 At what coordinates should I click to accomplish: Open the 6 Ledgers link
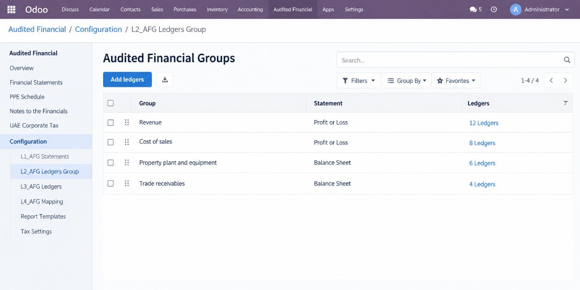pos(482,163)
